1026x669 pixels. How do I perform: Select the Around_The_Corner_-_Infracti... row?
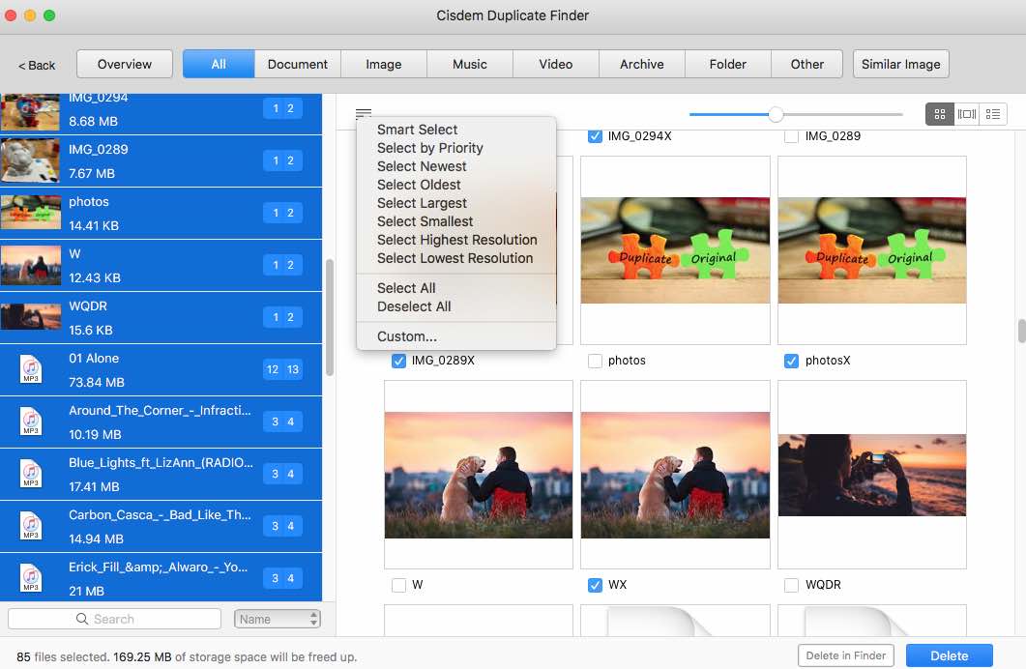(x=161, y=422)
